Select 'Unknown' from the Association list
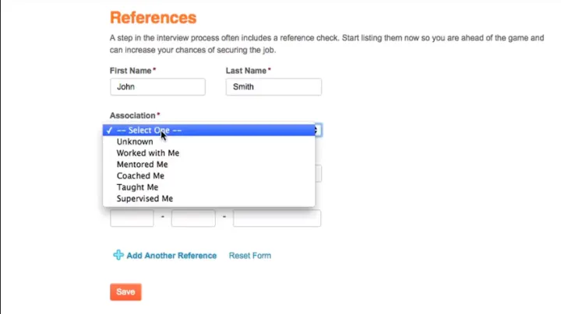This screenshot has width=561, height=314. point(135,142)
